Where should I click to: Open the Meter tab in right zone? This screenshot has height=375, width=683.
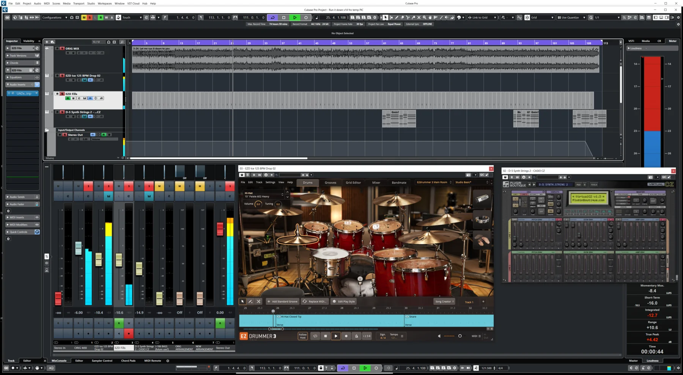tap(672, 41)
